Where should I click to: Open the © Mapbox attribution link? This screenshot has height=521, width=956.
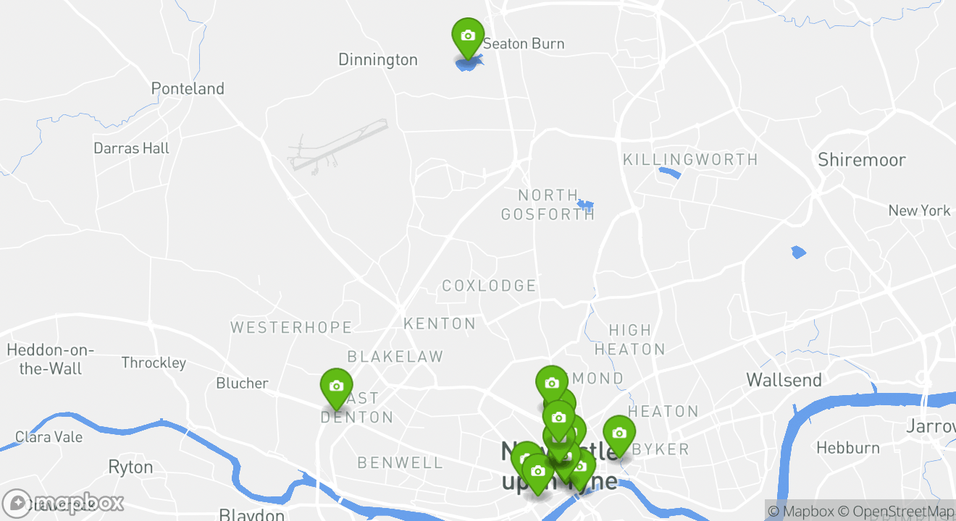click(x=800, y=512)
